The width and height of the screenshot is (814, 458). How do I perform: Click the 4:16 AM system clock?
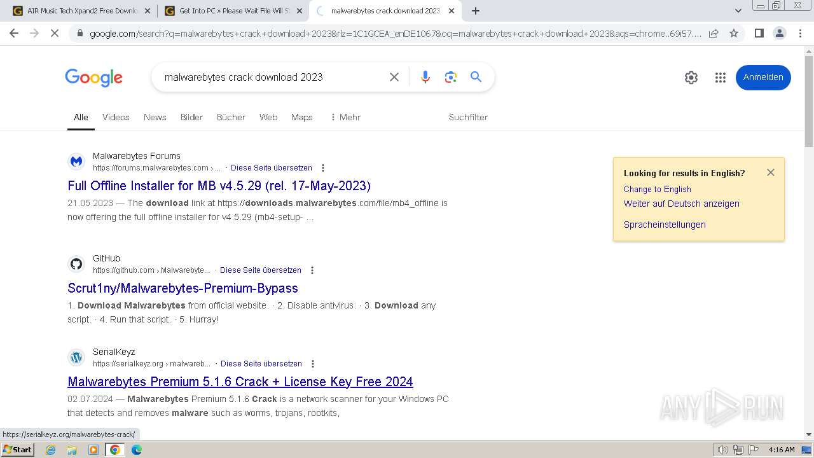(782, 450)
